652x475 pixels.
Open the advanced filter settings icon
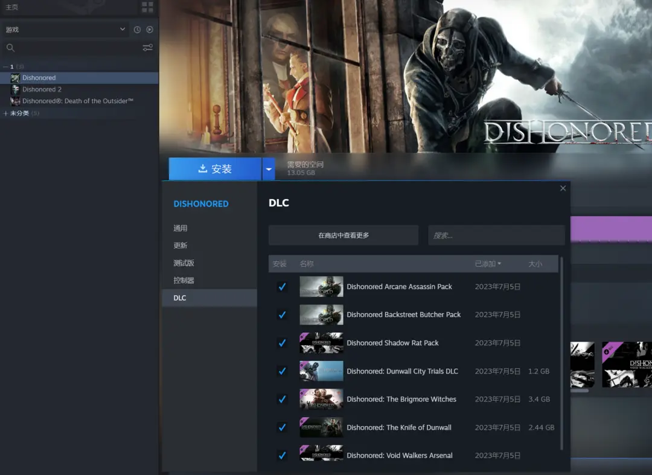pos(148,48)
